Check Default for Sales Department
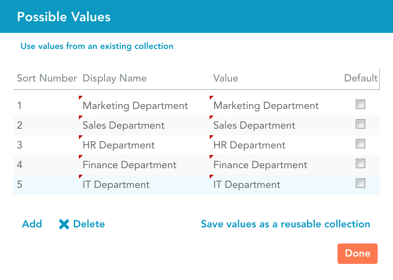393x280 pixels. [x=360, y=124]
